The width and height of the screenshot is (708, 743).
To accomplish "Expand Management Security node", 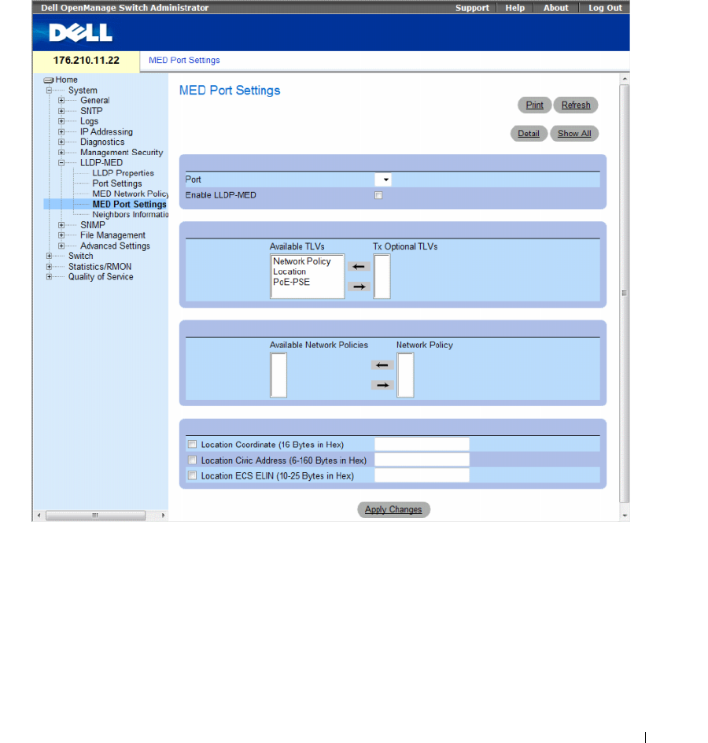I will [x=61, y=153].
